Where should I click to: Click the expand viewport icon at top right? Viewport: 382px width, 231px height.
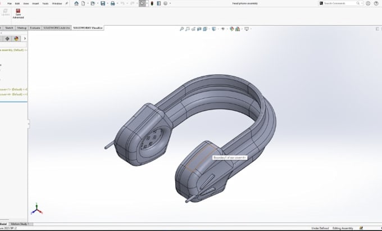pos(377,29)
